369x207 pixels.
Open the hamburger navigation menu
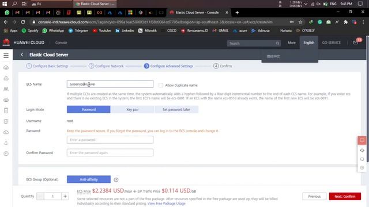point(6,56)
